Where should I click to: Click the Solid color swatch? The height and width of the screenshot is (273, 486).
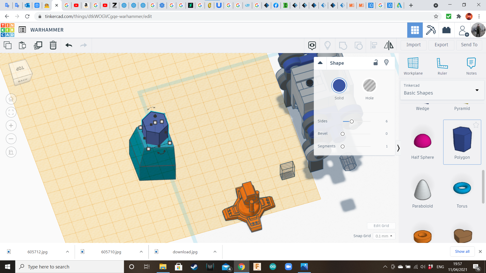point(339,86)
